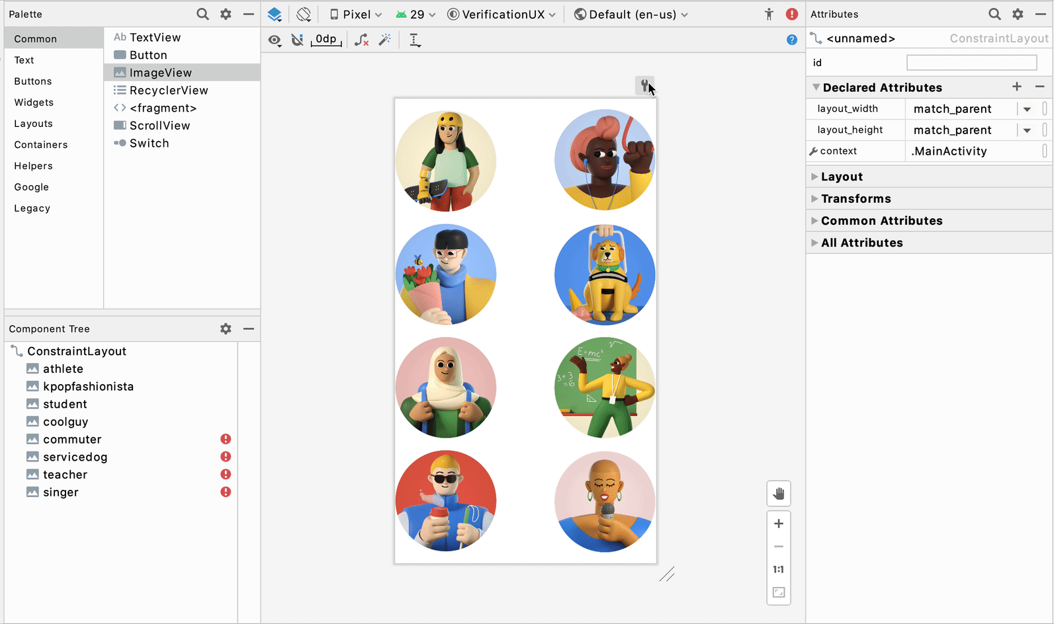This screenshot has height=624, width=1054.
Task: Zoom to 1:1 scale
Action: pyautogui.click(x=779, y=569)
